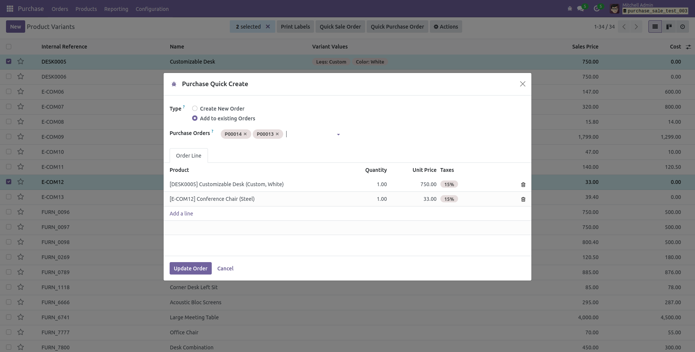The height and width of the screenshot is (352, 695).
Task: Delete the Conference Chair order line
Action: tap(523, 199)
